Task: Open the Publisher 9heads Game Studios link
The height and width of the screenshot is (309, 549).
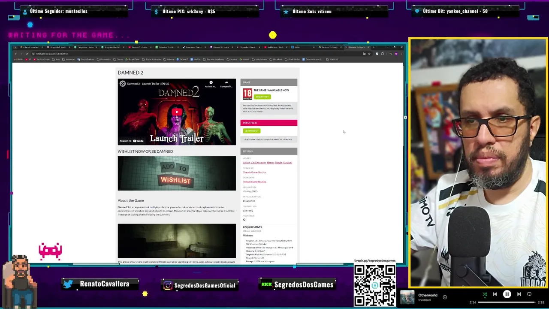Action: (x=254, y=172)
